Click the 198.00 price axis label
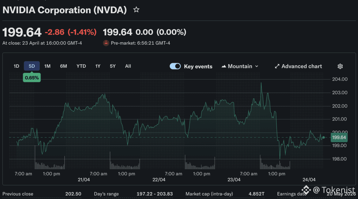Image resolution: width=358 pixels, height=199 pixels. (339, 159)
